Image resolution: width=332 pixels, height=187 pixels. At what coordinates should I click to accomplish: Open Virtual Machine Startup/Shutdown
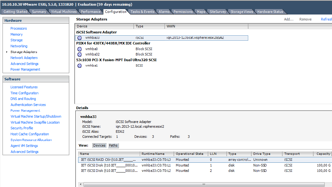(36, 116)
